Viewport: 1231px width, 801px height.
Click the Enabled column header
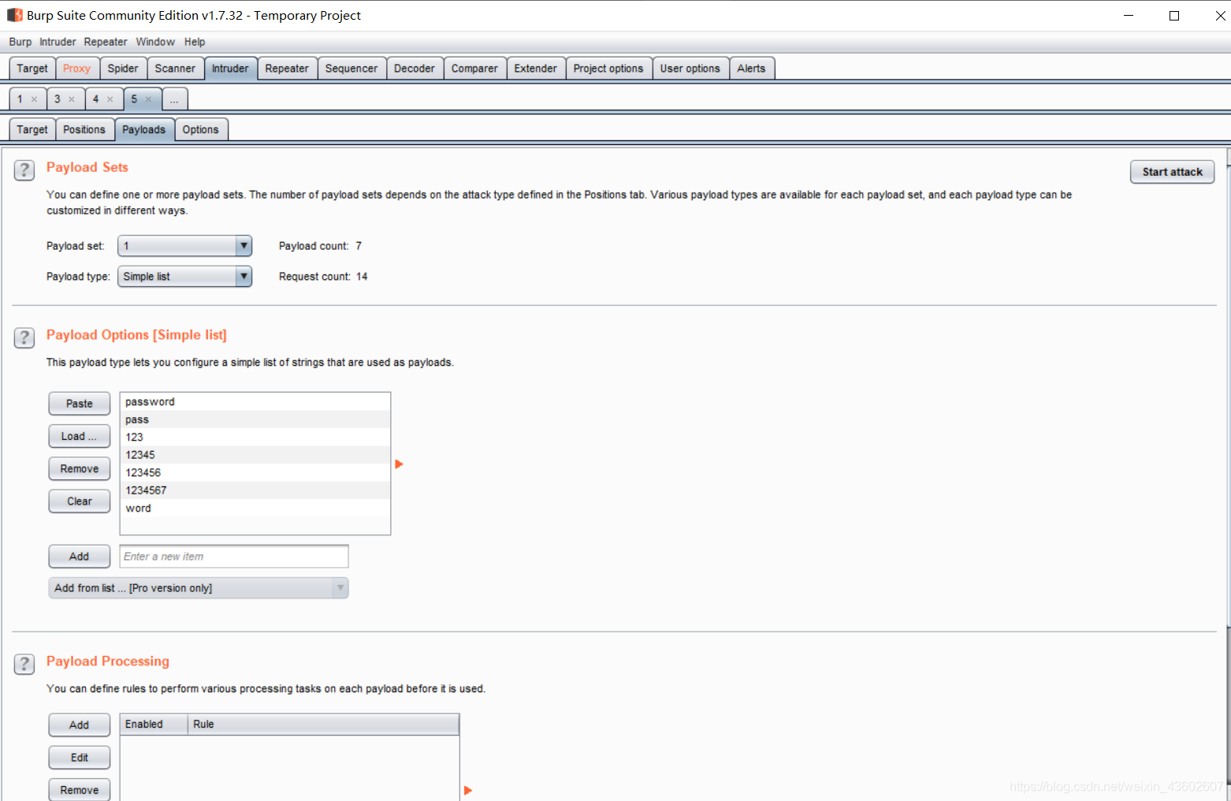pos(154,725)
